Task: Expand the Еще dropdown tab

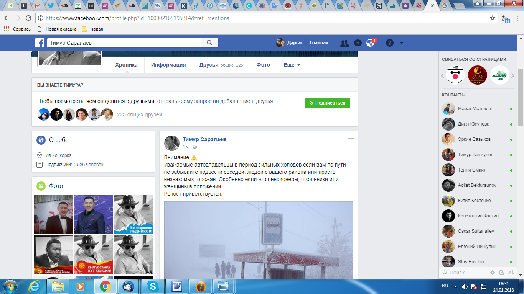Action: pos(292,65)
